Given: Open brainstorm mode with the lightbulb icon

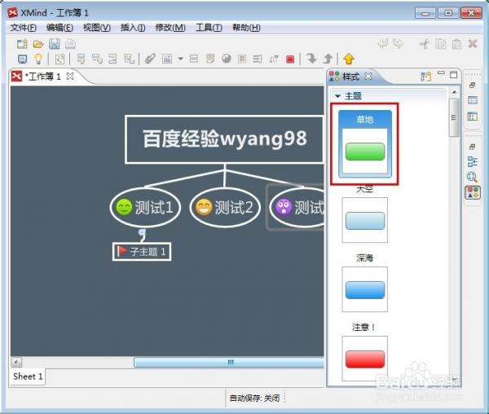Looking at the screenshot, I should coord(38,59).
